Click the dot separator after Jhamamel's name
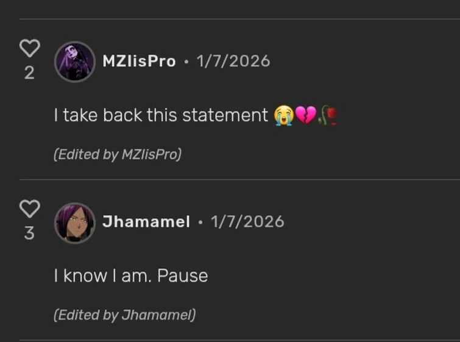The image size is (460, 342). coord(200,223)
